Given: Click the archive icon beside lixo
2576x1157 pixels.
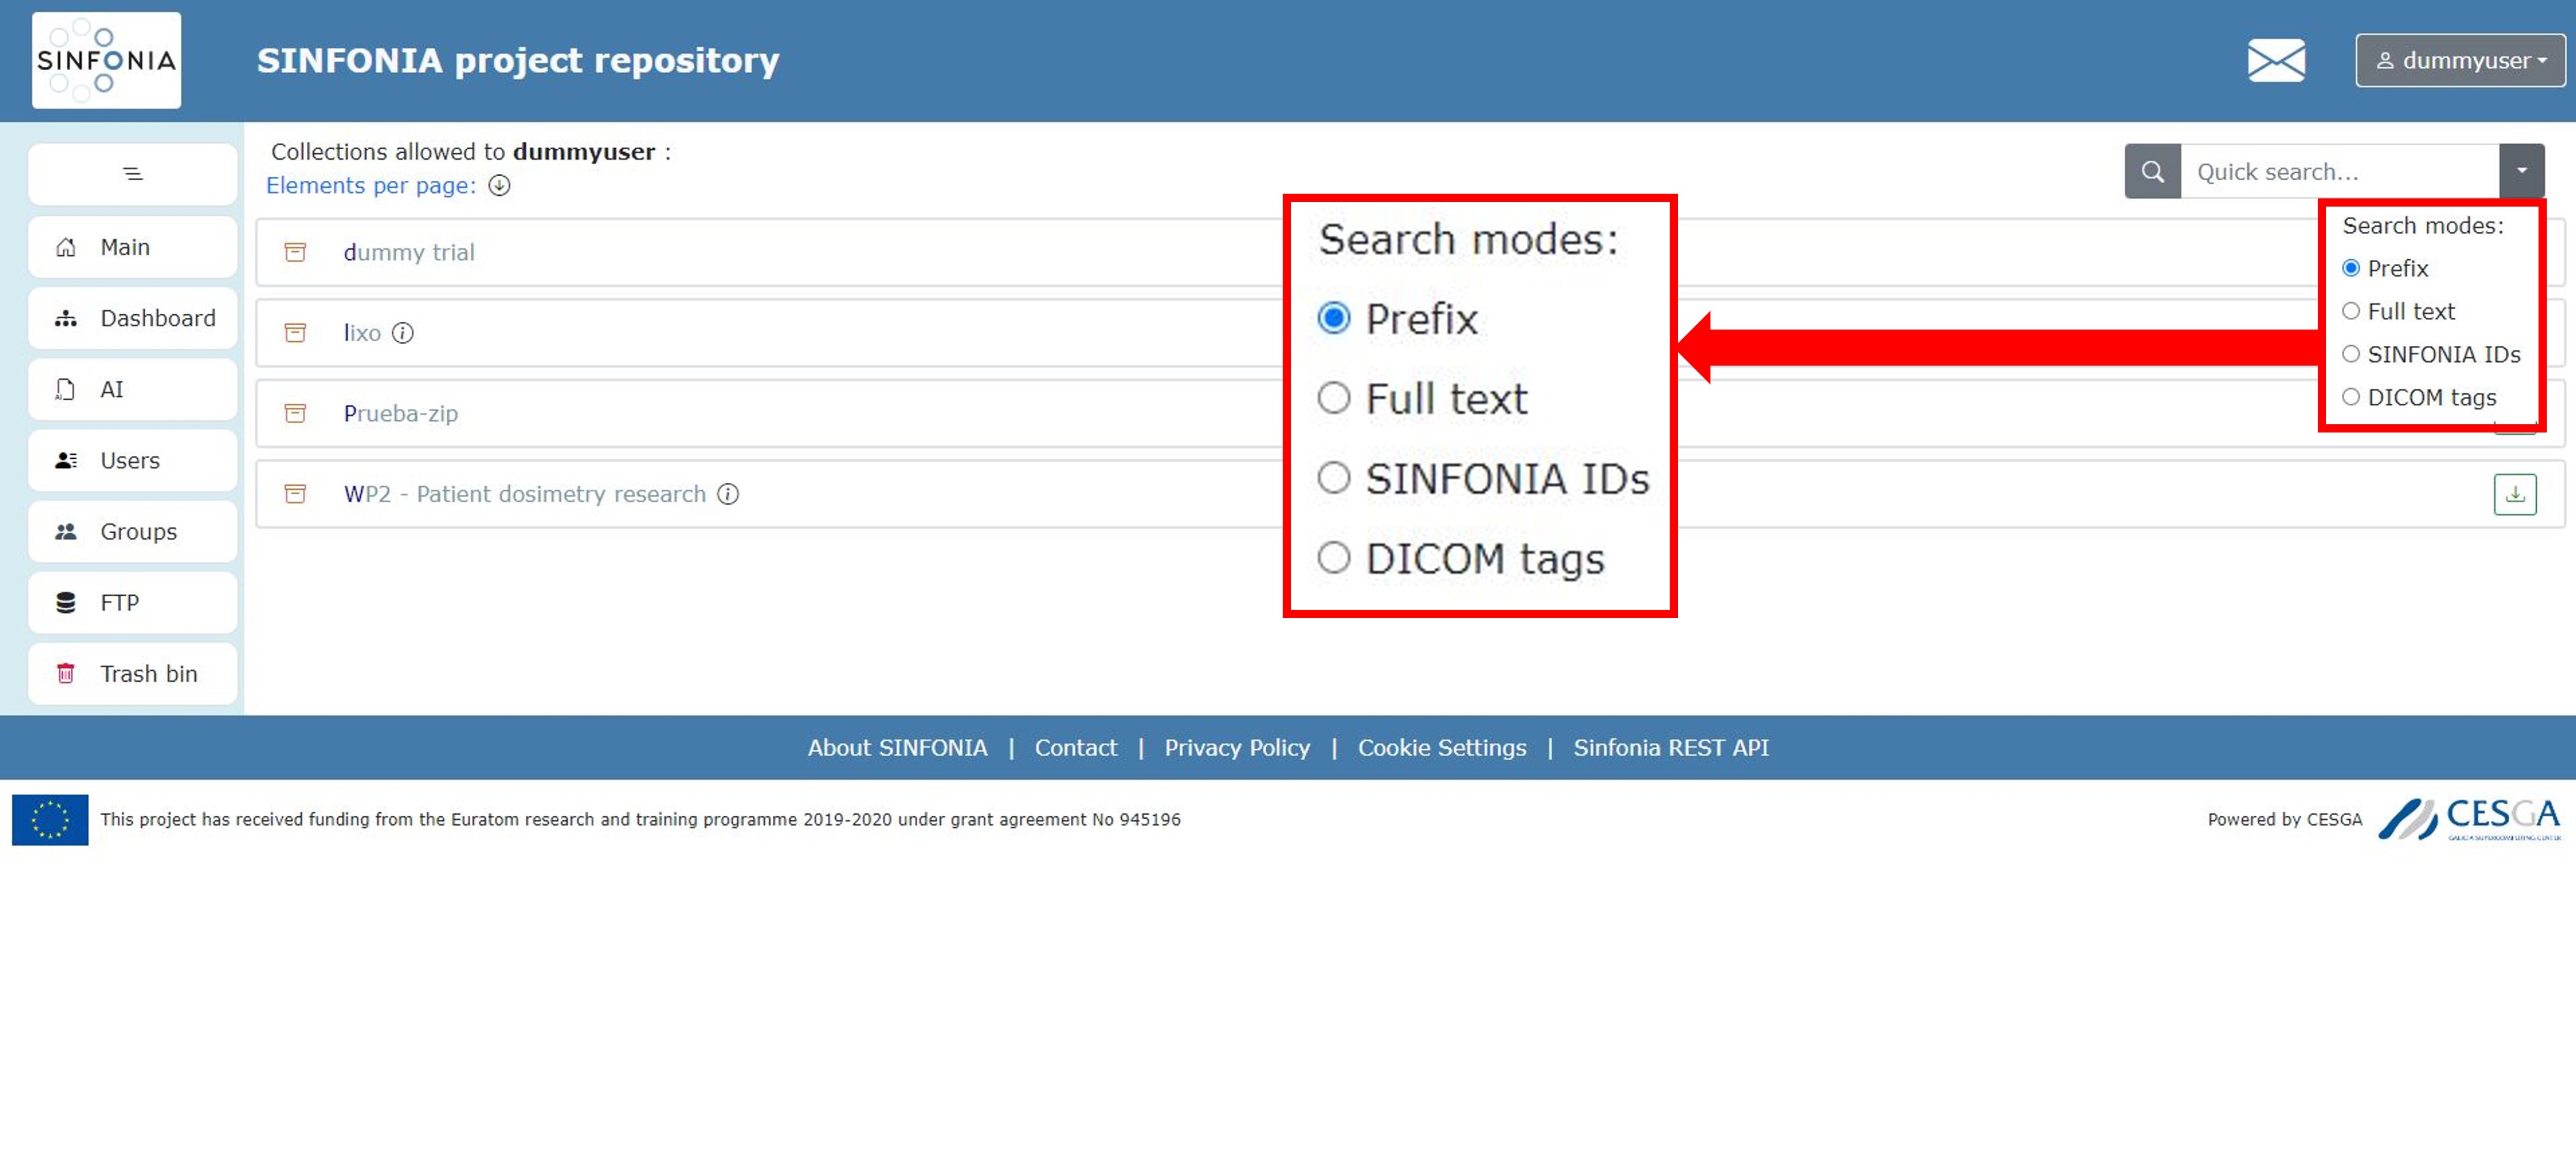Looking at the screenshot, I should click(295, 333).
